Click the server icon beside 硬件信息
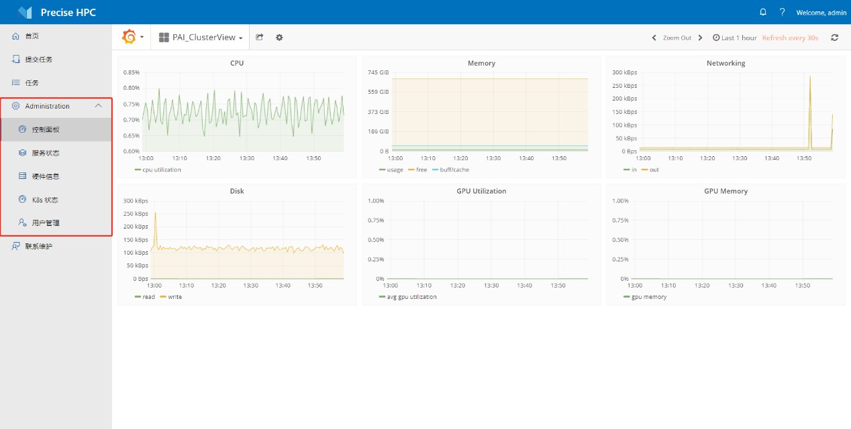This screenshot has height=429, width=851. pyautogui.click(x=23, y=176)
